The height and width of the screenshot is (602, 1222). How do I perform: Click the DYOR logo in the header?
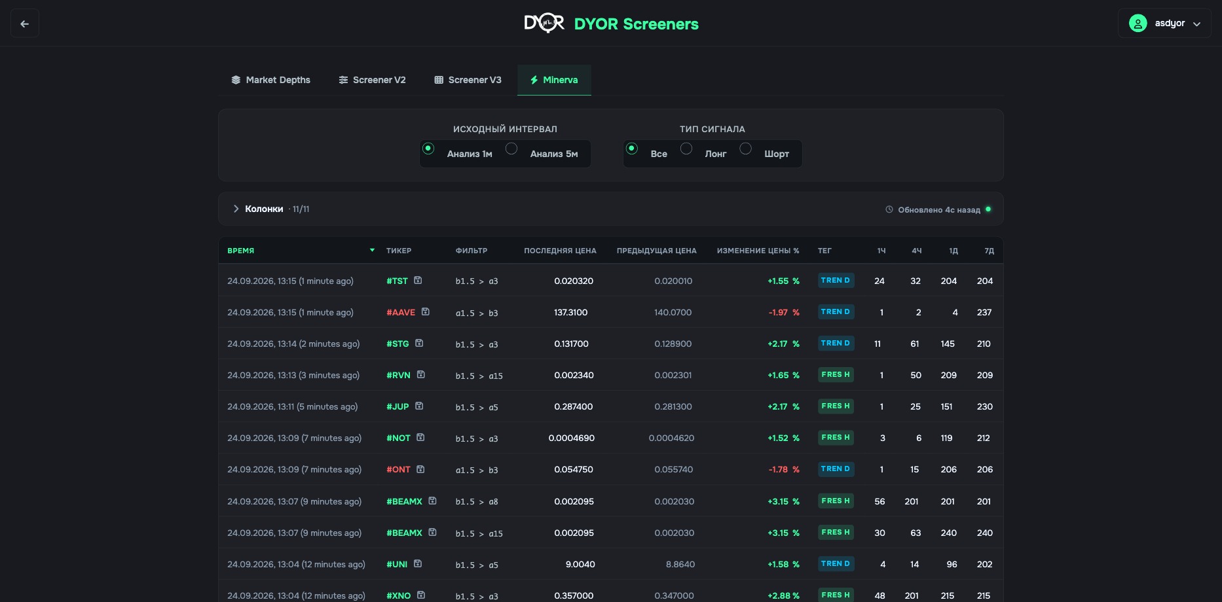(544, 24)
